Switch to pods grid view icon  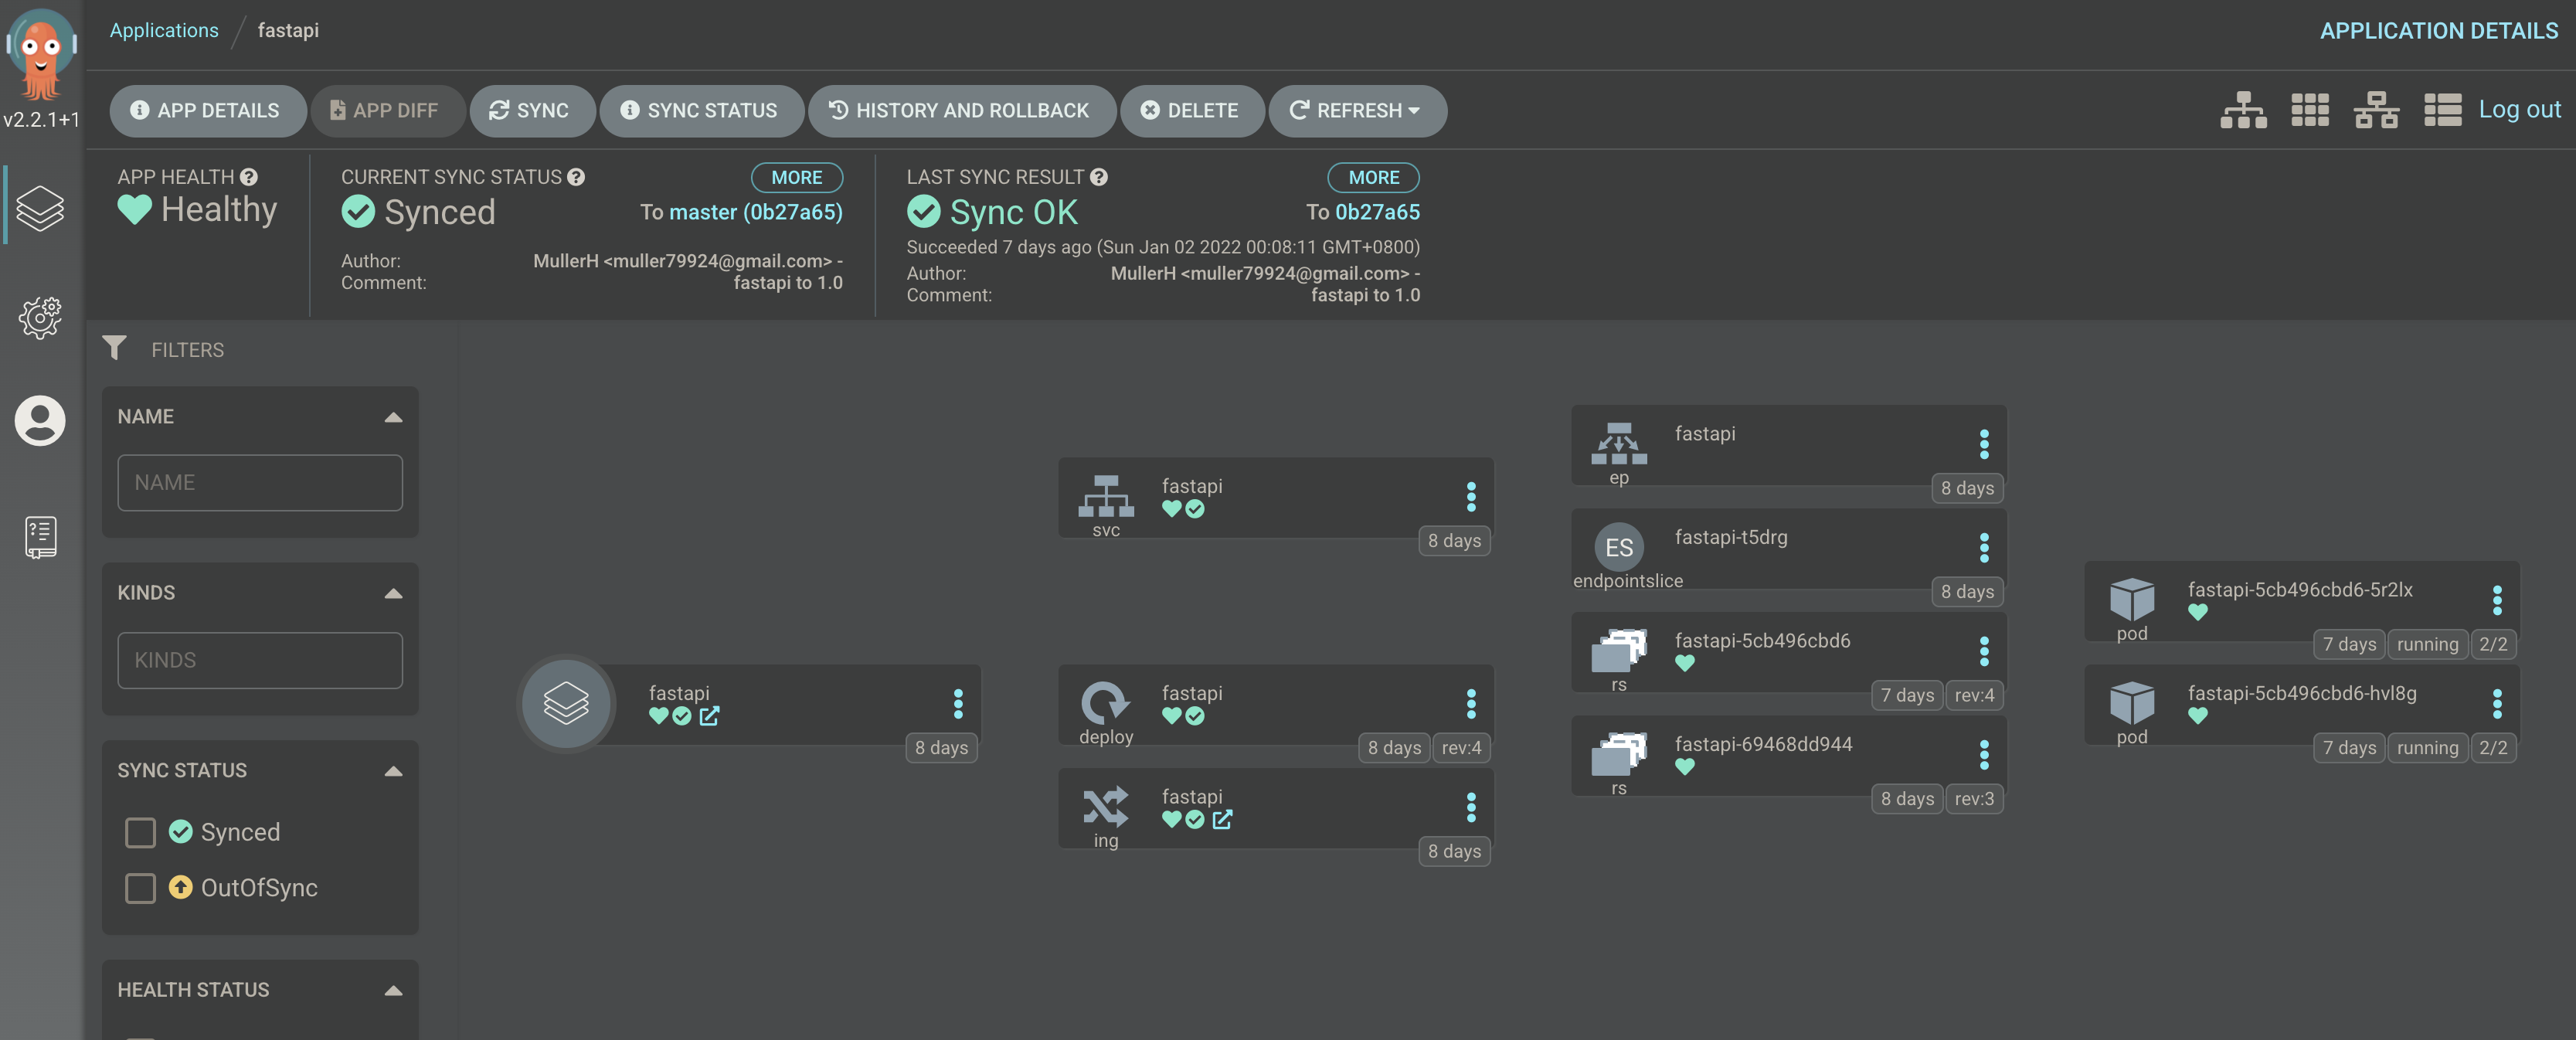tap(2309, 110)
